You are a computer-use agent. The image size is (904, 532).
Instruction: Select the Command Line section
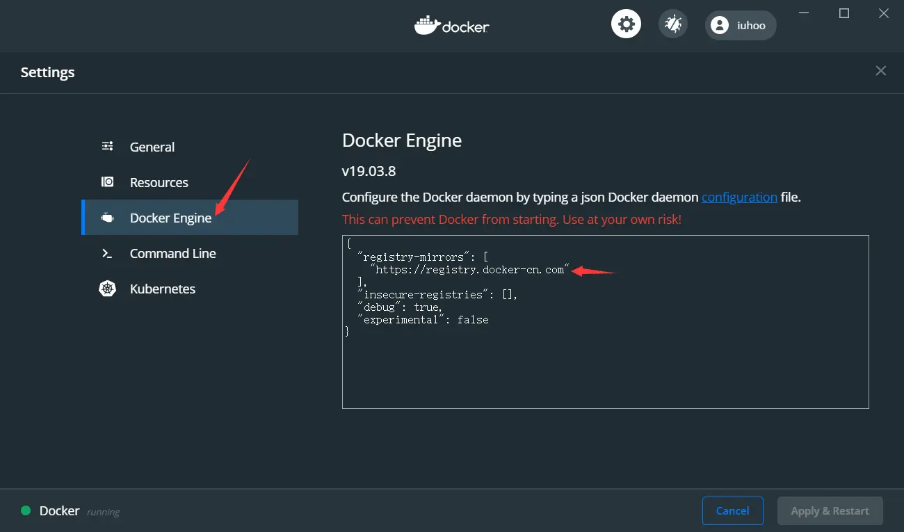coord(173,254)
